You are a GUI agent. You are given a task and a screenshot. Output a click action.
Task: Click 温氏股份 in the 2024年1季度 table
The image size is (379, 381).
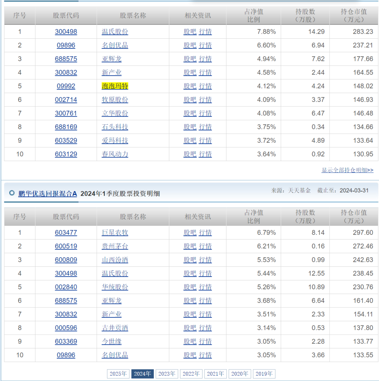115,273
